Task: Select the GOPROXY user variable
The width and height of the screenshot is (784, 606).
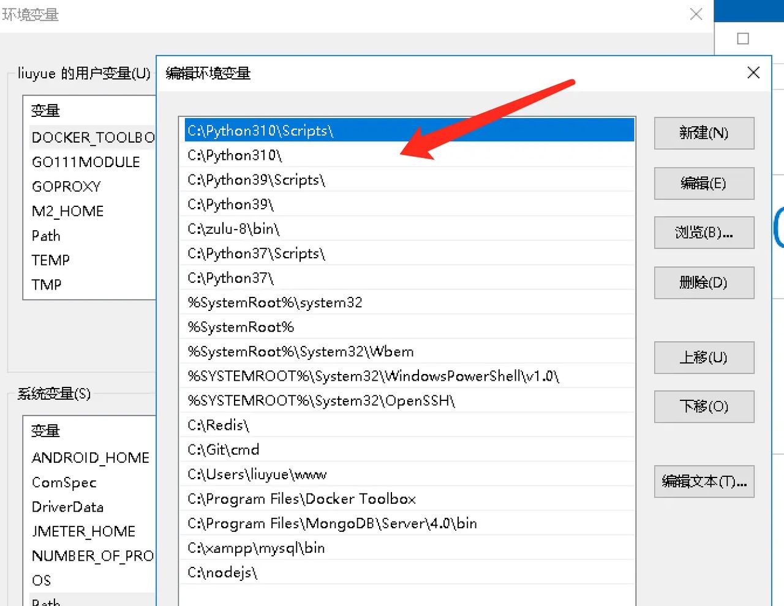Action: point(66,186)
